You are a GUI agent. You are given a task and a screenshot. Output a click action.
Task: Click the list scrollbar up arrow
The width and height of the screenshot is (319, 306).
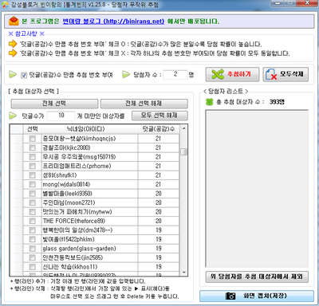point(183,128)
